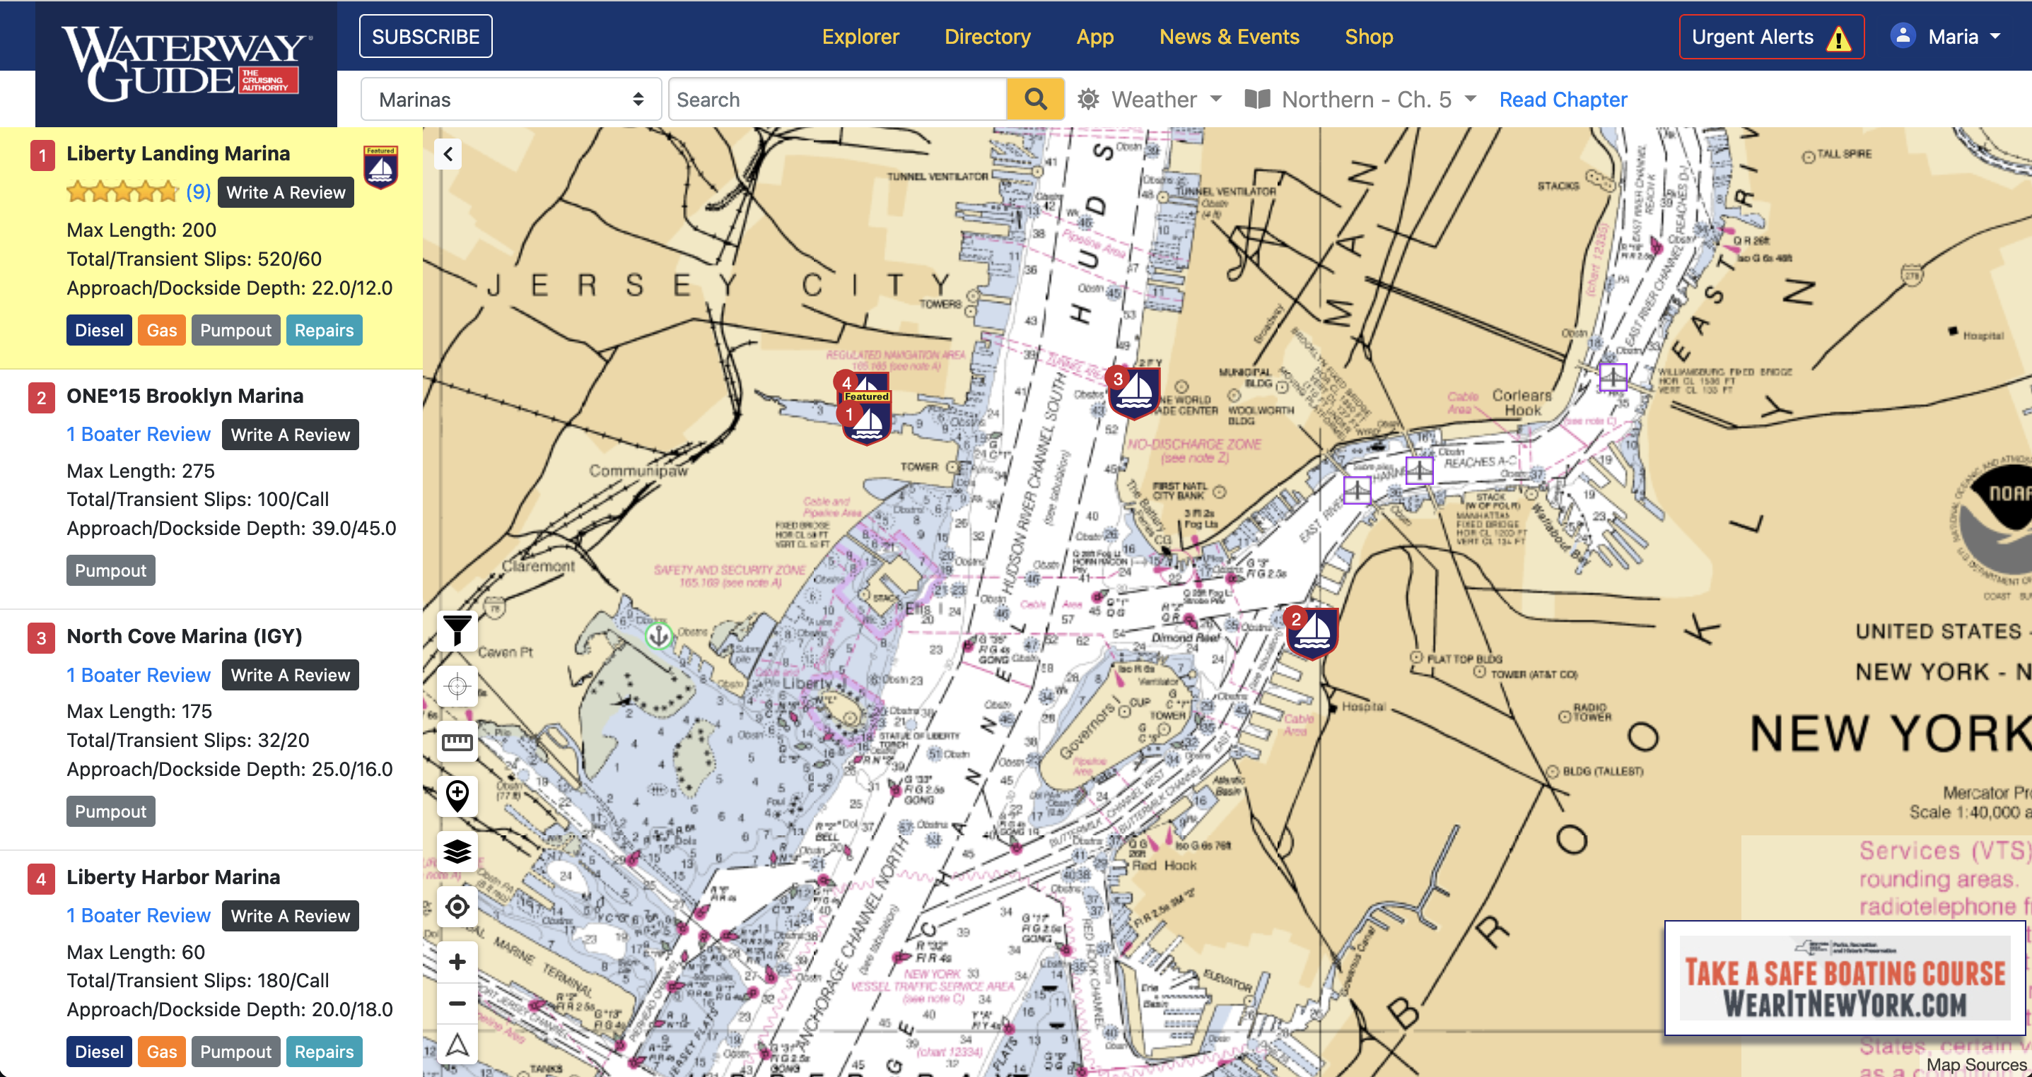Collapse the marina list side panel
The width and height of the screenshot is (2032, 1077).
448,154
